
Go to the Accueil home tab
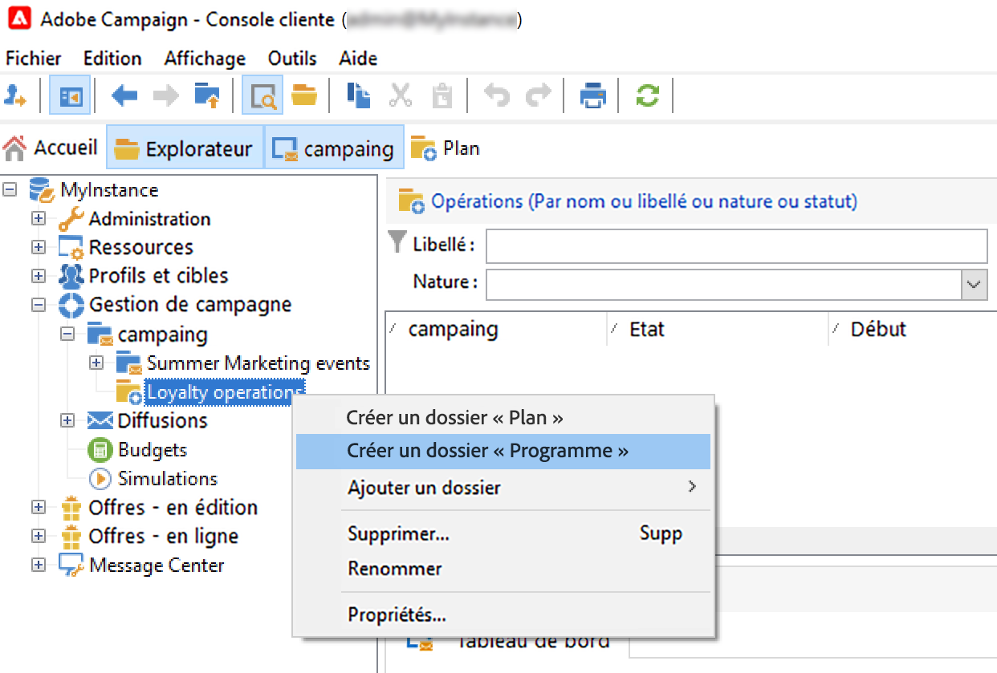[x=51, y=148]
